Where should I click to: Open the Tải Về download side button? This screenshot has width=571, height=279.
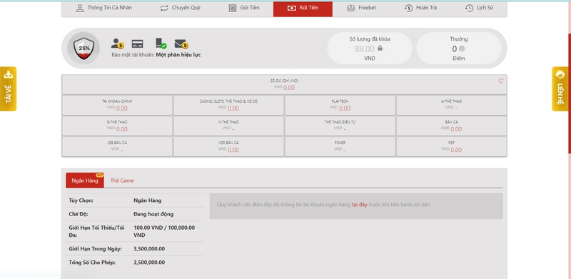coord(8,89)
